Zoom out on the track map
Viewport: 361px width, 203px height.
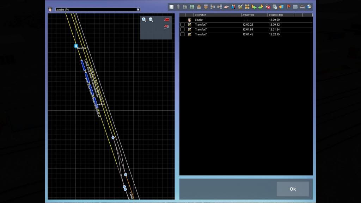coord(151,20)
